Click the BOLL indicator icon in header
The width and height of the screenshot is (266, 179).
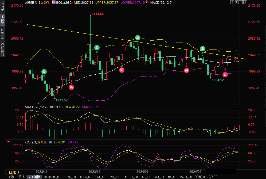pos(54,2)
